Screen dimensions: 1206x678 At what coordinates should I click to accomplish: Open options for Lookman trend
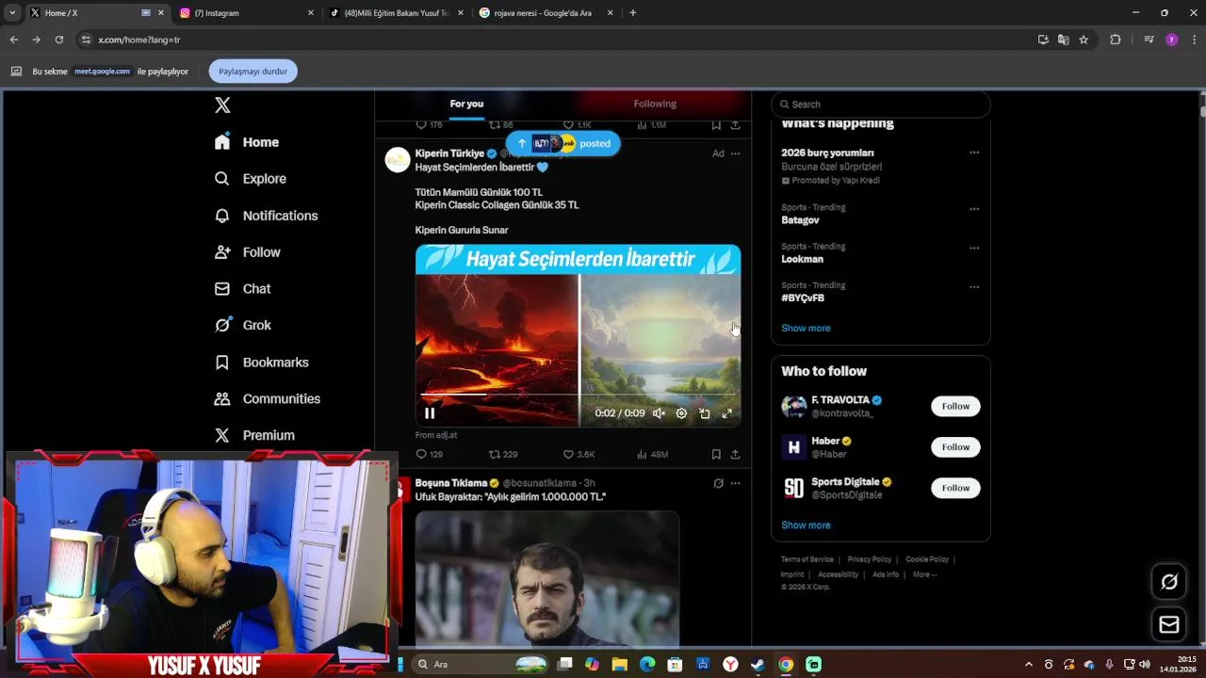(x=974, y=249)
